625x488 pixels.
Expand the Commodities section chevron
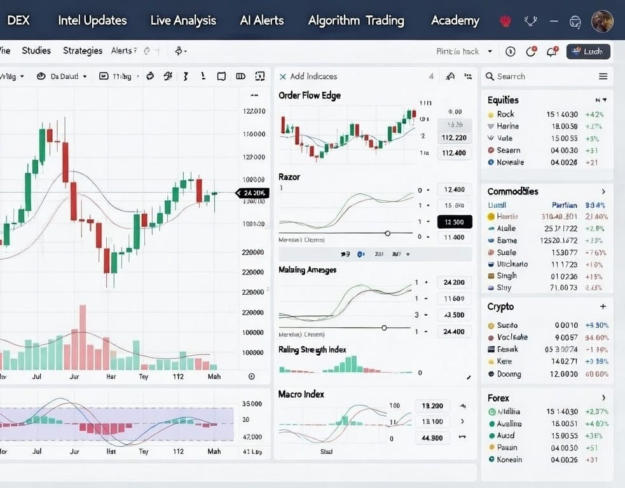(603, 192)
